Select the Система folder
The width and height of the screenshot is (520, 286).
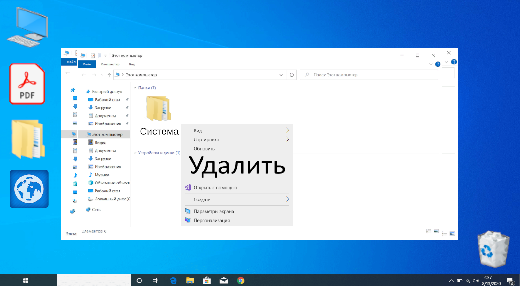click(x=159, y=116)
